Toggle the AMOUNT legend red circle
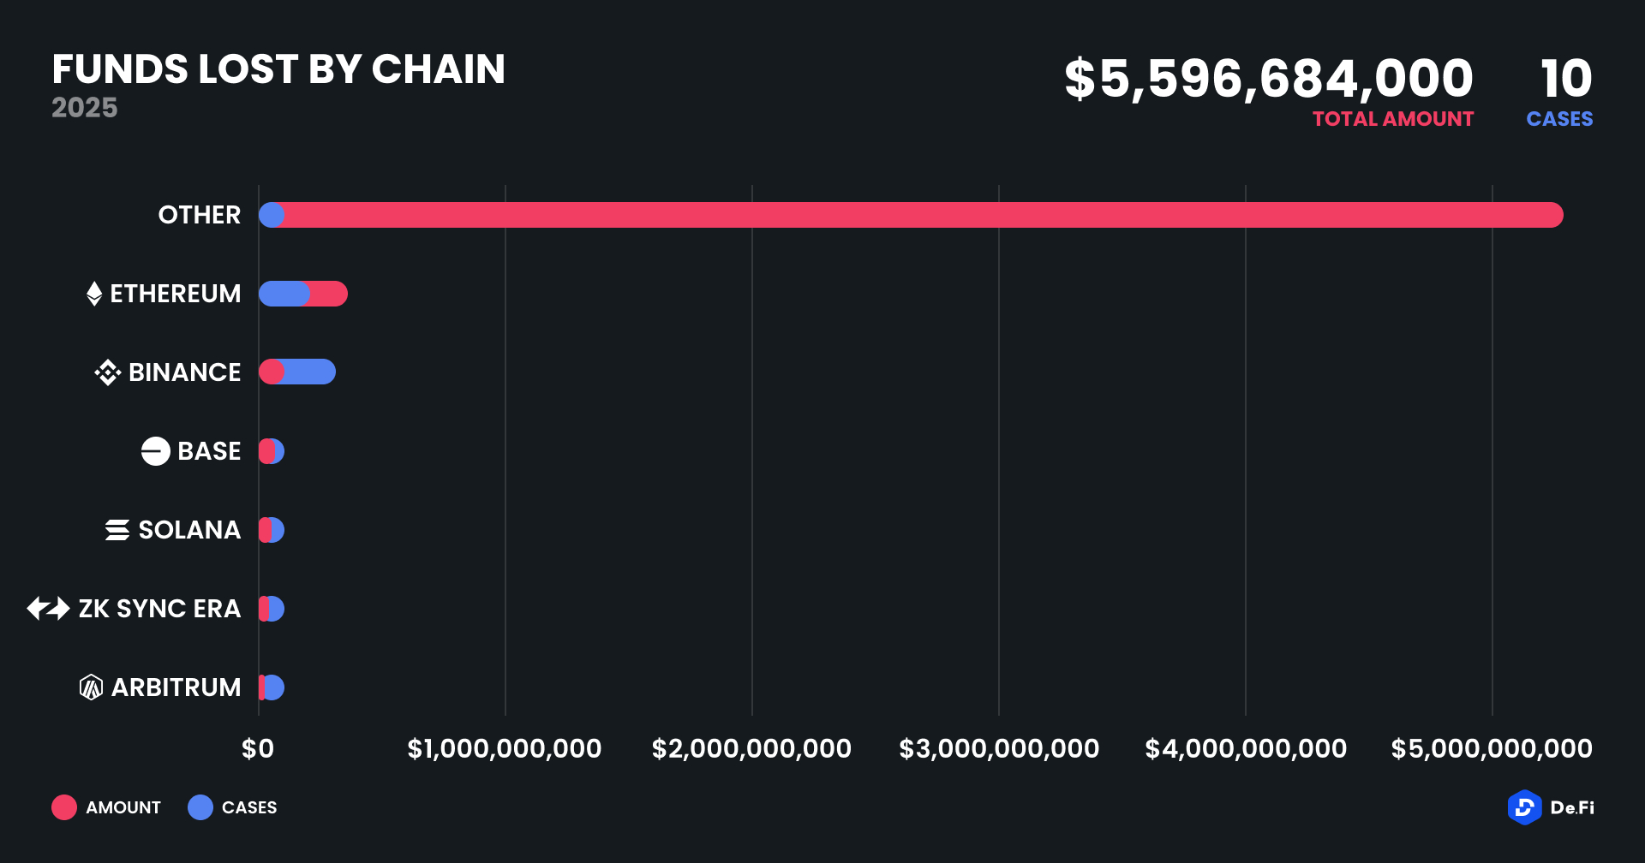Image resolution: width=1645 pixels, height=863 pixels. [64, 807]
